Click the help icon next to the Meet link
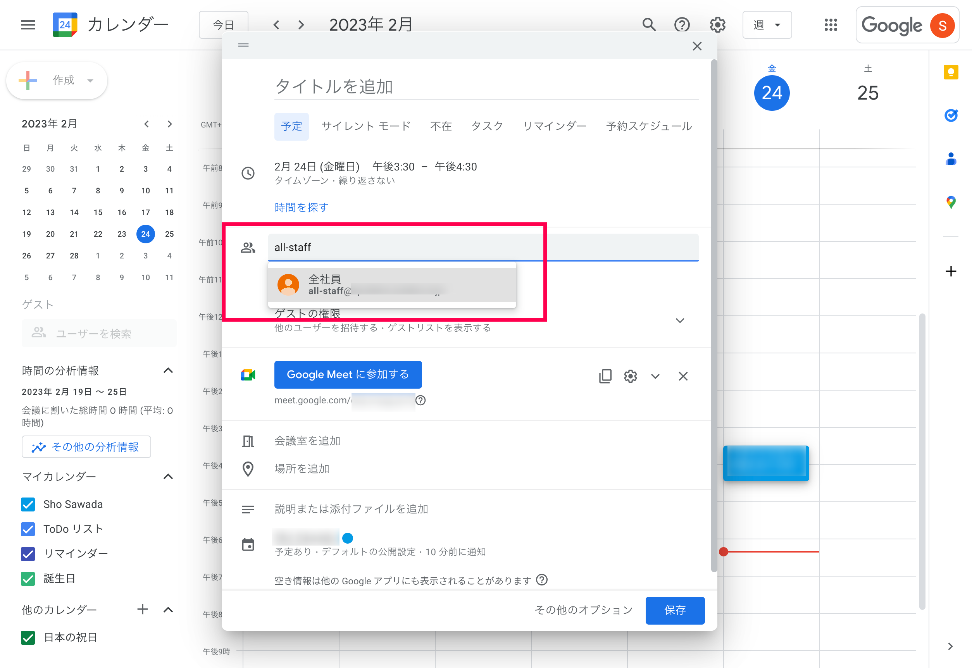 [x=420, y=400]
